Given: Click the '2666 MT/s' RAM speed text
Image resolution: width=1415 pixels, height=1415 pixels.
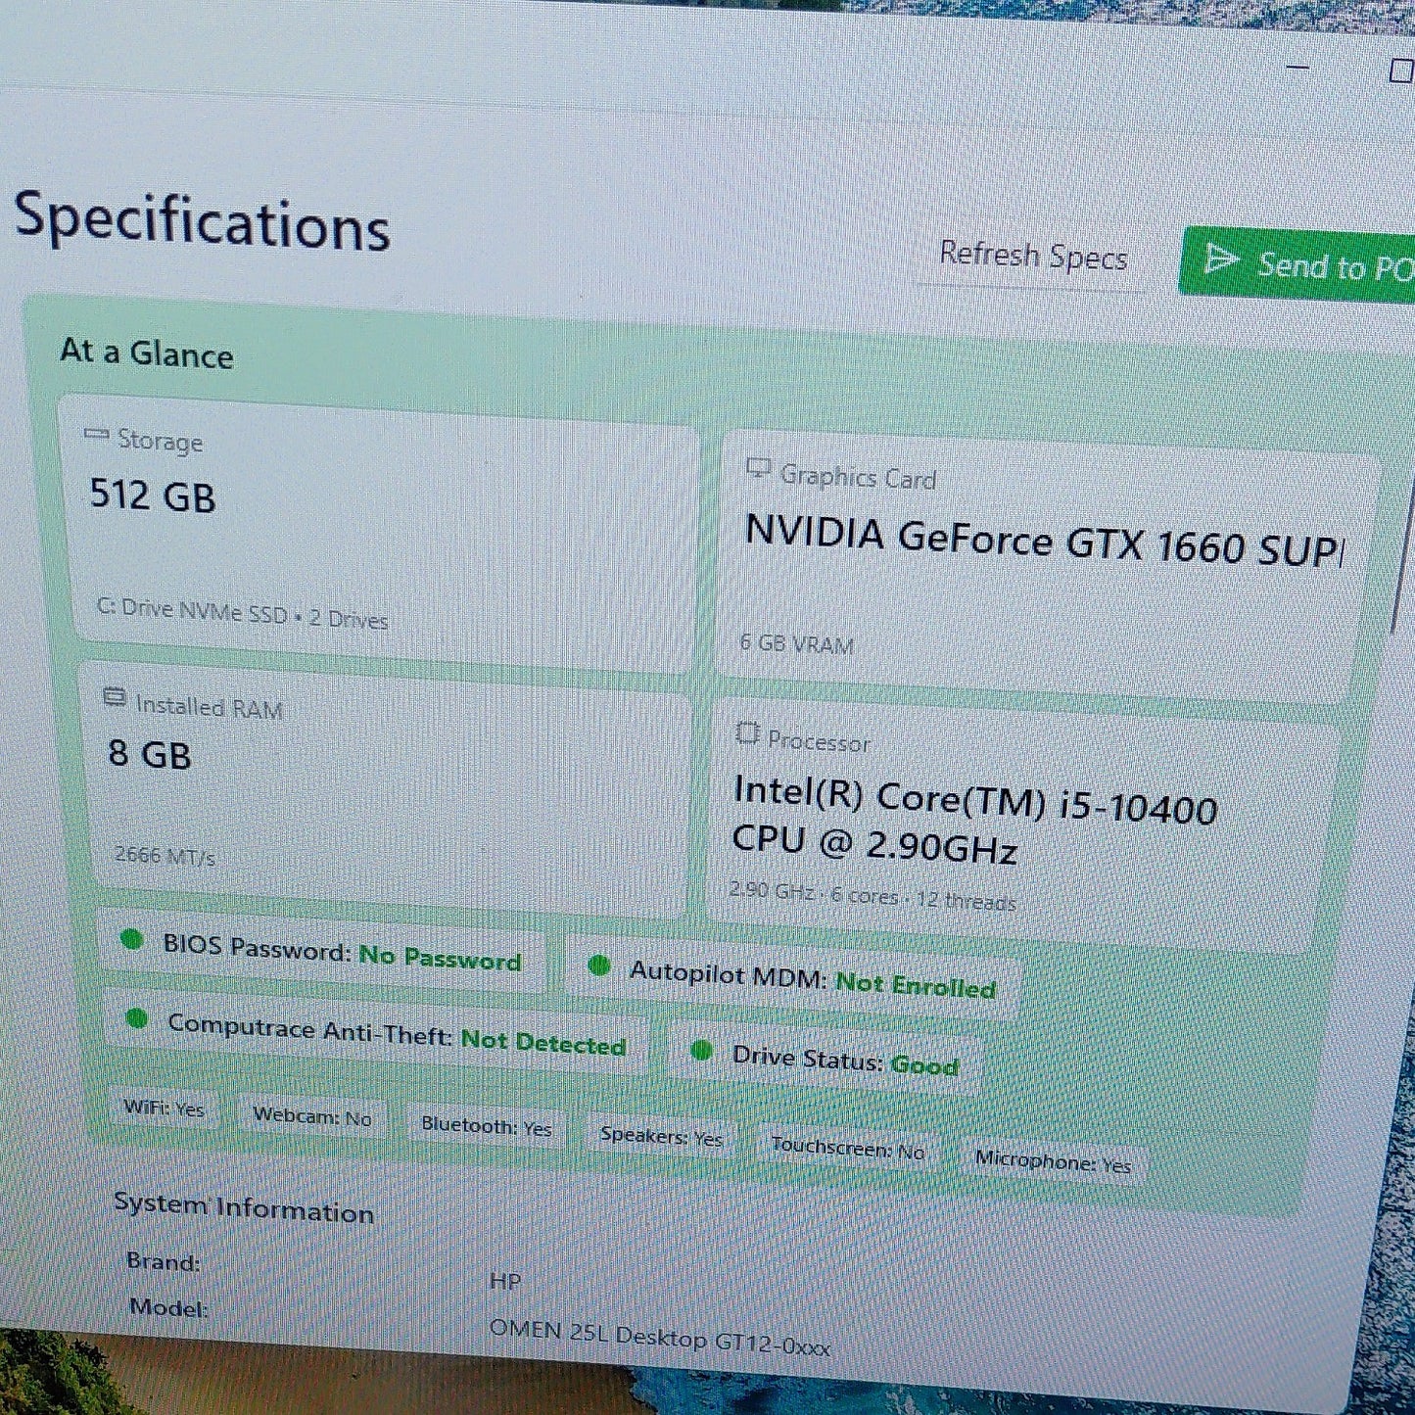Looking at the screenshot, I should point(165,855).
